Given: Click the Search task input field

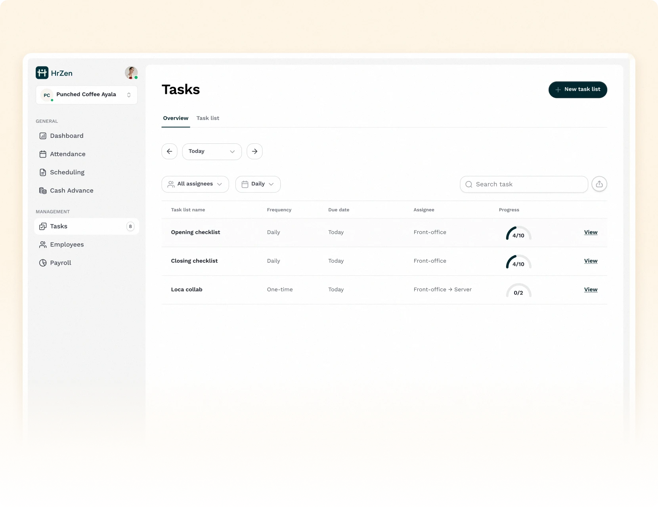Looking at the screenshot, I should tap(524, 184).
